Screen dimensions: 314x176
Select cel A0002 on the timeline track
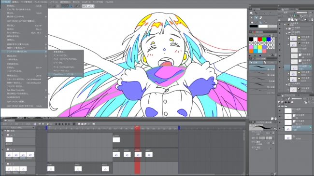[x=78, y=169]
